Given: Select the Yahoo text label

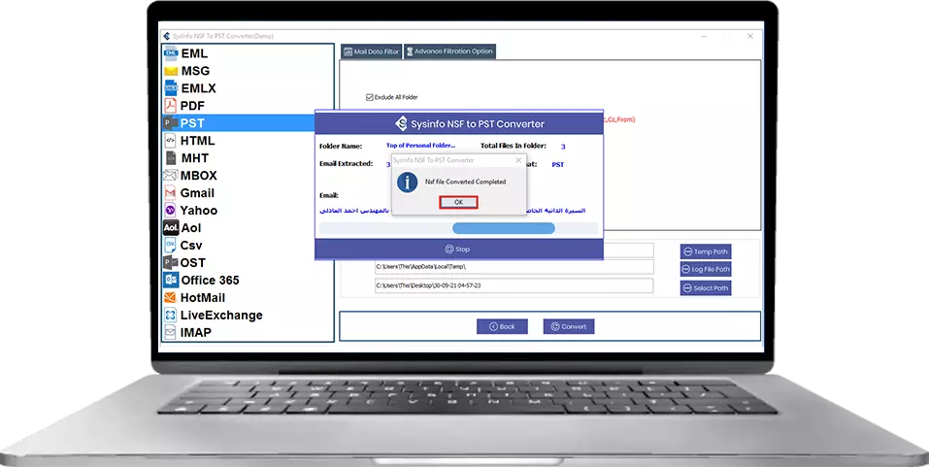Looking at the screenshot, I should [x=199, y=211].
